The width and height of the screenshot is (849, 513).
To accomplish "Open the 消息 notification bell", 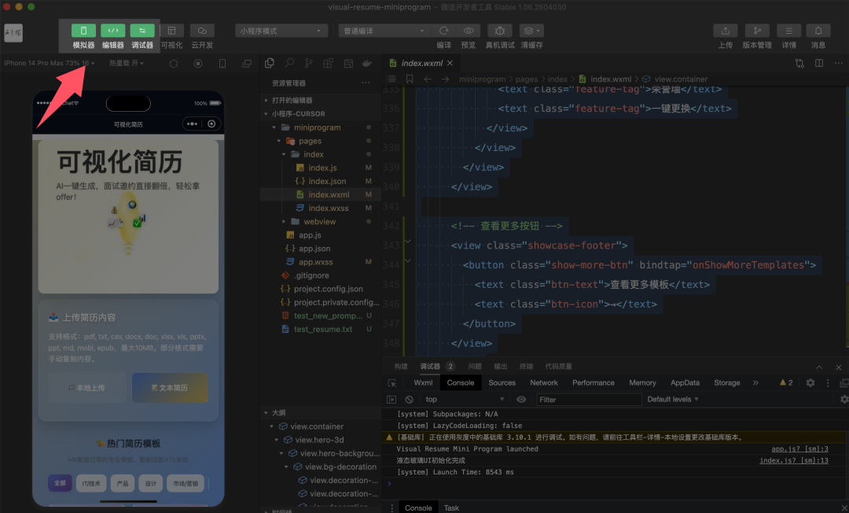I will [818, 31].
